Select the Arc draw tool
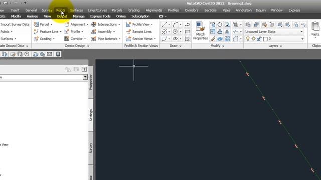321x180 pixels. pos(175,24)
